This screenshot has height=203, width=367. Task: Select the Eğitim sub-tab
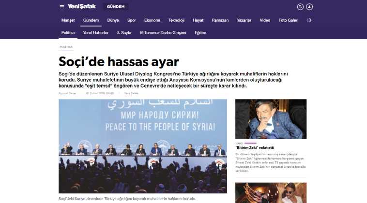(200, 33)
